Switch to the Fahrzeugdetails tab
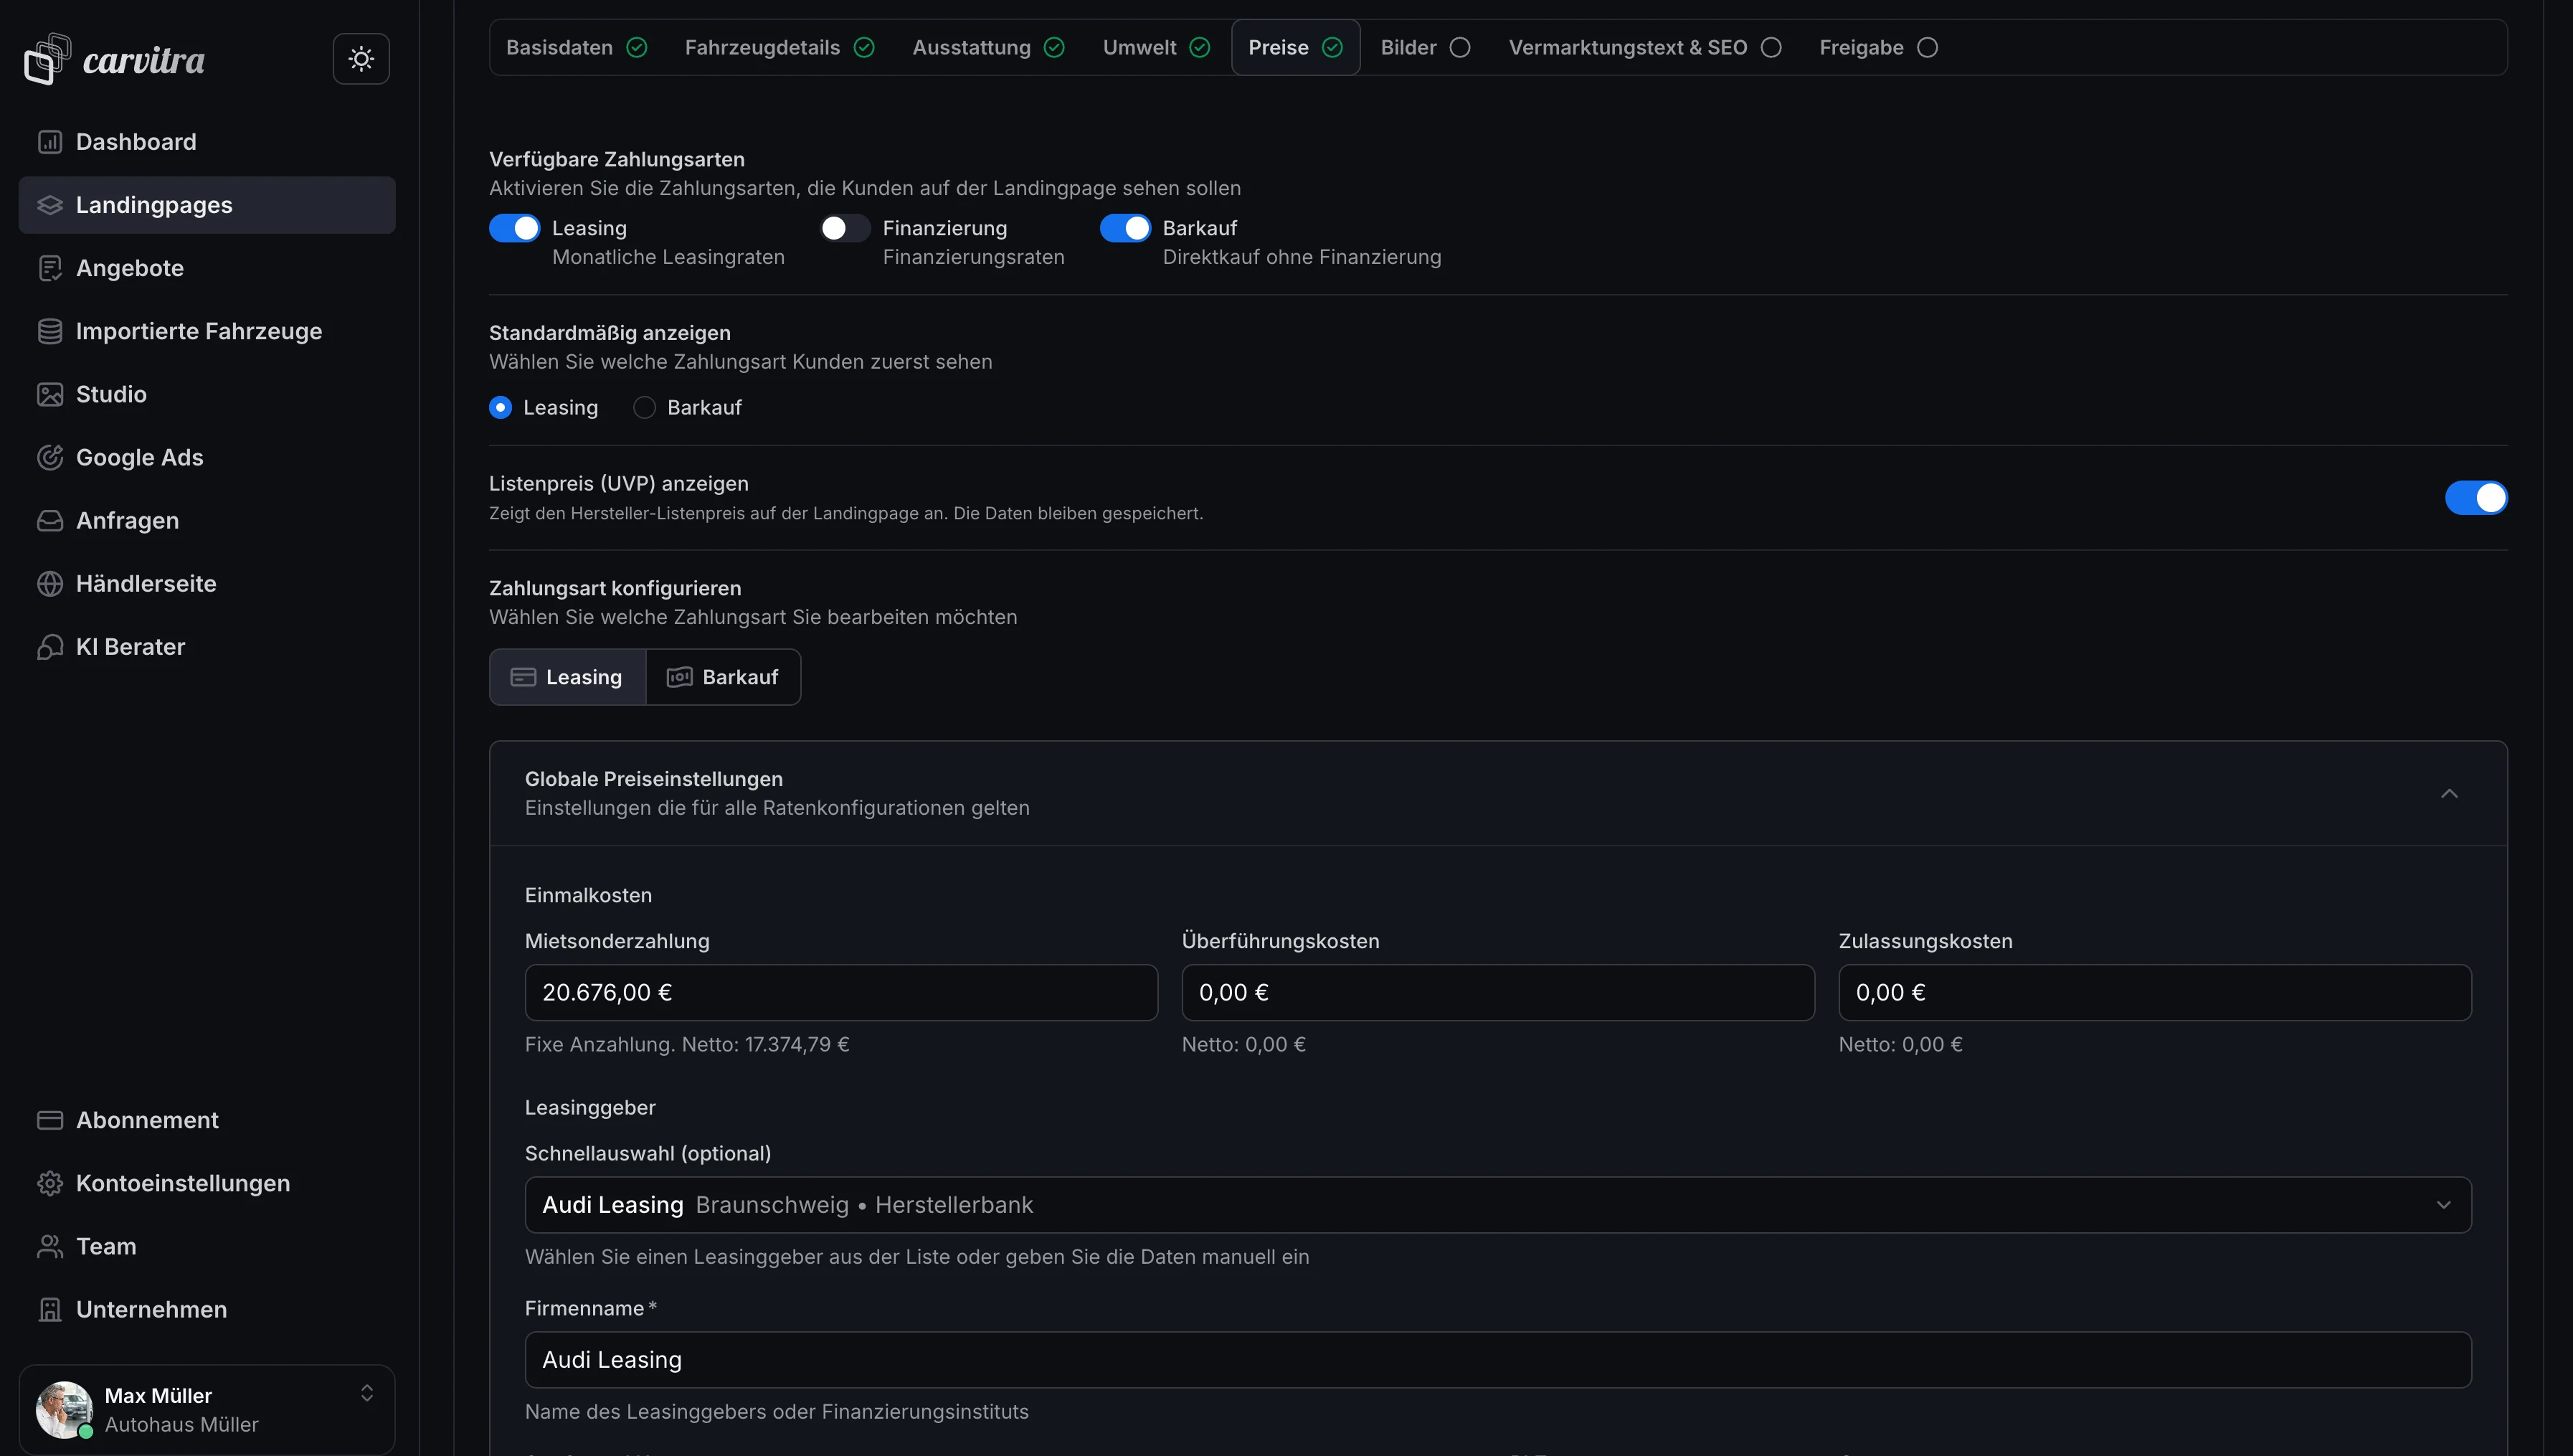Viewport: 2573px width, 1456px height. 780,47
